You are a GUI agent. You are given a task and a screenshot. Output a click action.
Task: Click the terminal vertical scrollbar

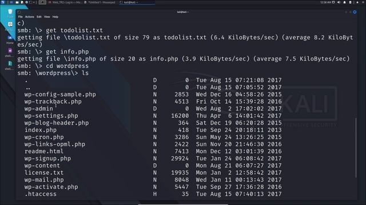coord(356,148)
